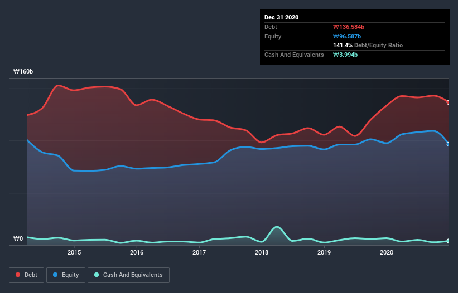Image resolution: width=458 pixels, height=293 pixels.
Task: Toggle the Debt legend button
Action: (27, 275)
